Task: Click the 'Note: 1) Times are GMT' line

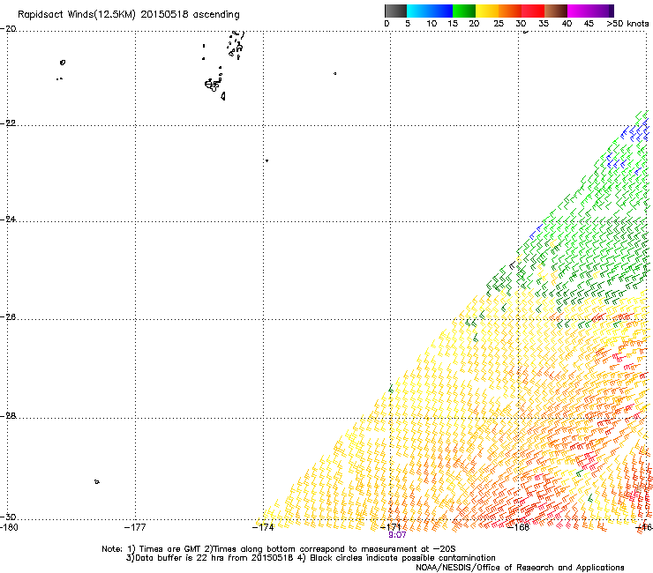Action: pyautogui.click(x=279, y=549)
